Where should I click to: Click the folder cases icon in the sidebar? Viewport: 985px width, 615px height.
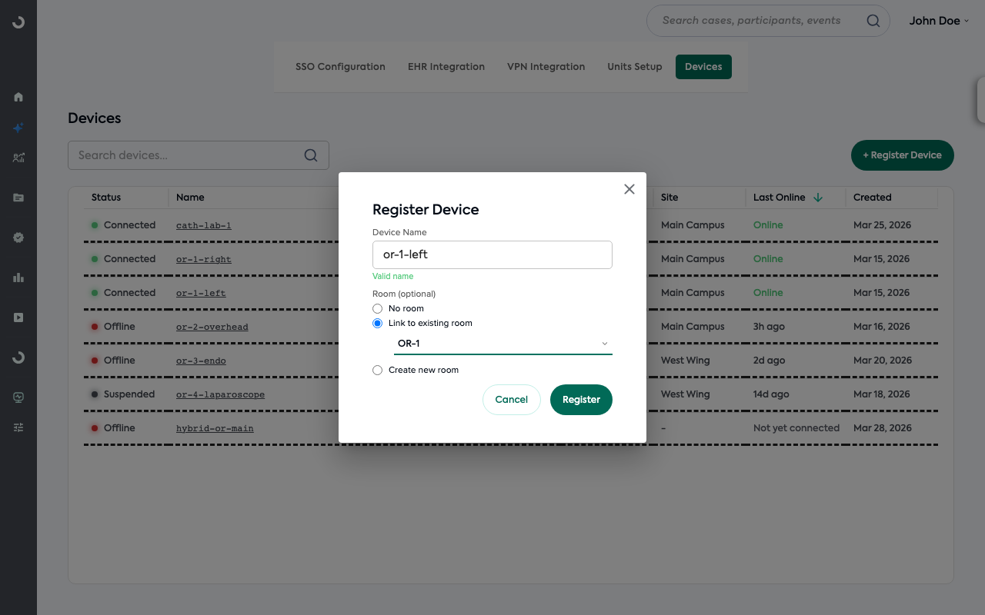pyautogui.click(x=18, y=198)
